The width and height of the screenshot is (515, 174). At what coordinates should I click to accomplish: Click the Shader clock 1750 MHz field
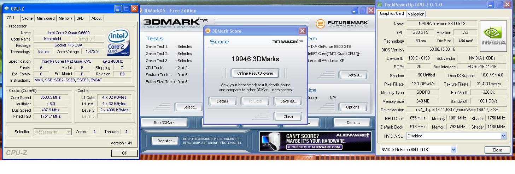(x=496, y=118)
